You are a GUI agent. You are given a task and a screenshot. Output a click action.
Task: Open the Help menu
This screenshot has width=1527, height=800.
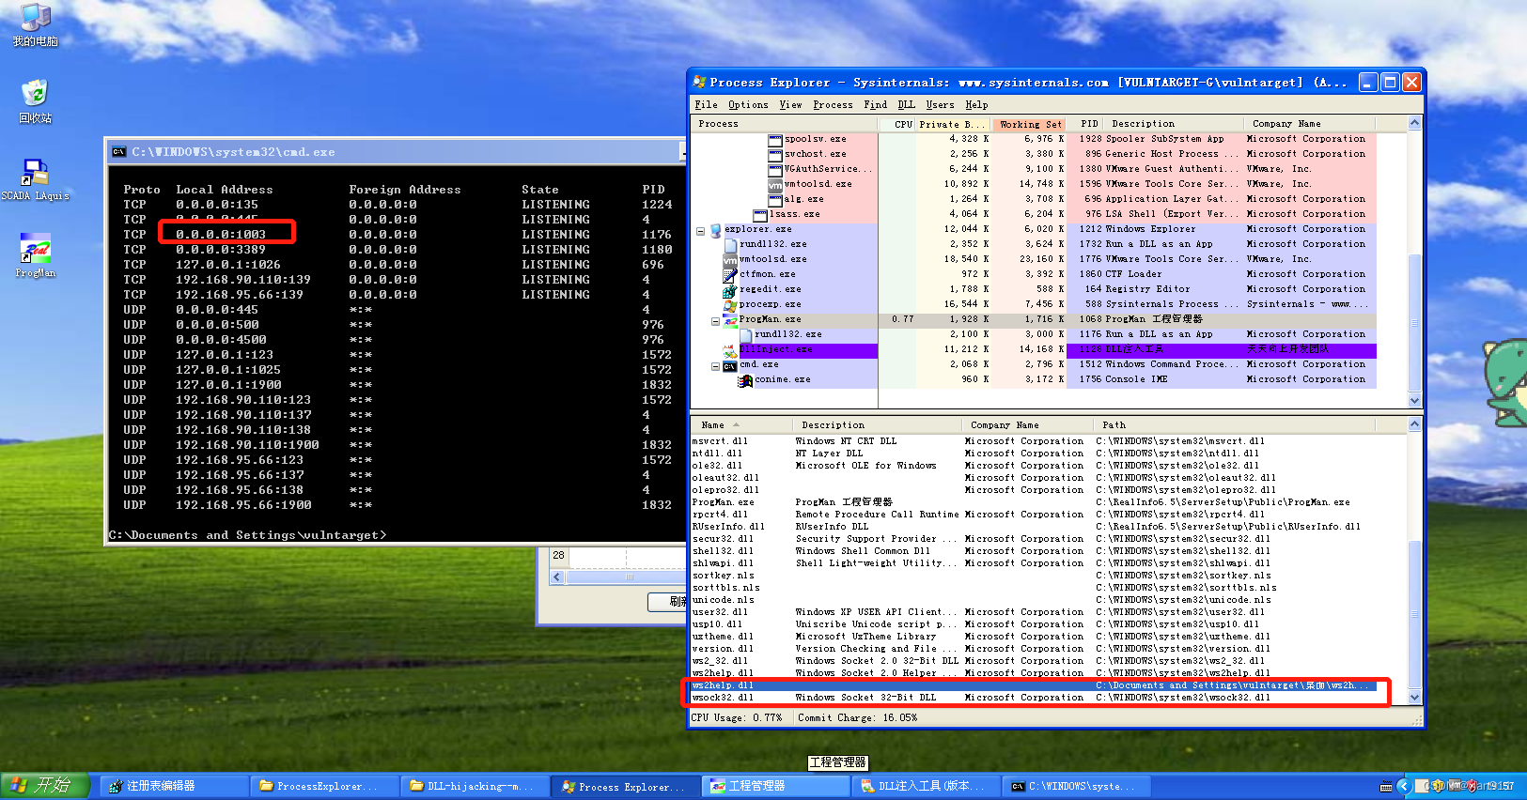click(976, 105)
